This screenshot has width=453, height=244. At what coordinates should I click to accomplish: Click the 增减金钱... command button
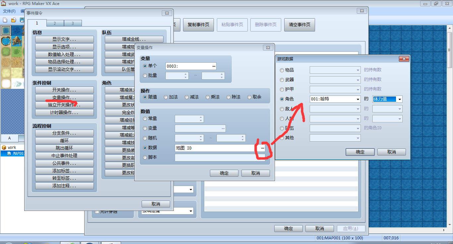click(134, 39)
